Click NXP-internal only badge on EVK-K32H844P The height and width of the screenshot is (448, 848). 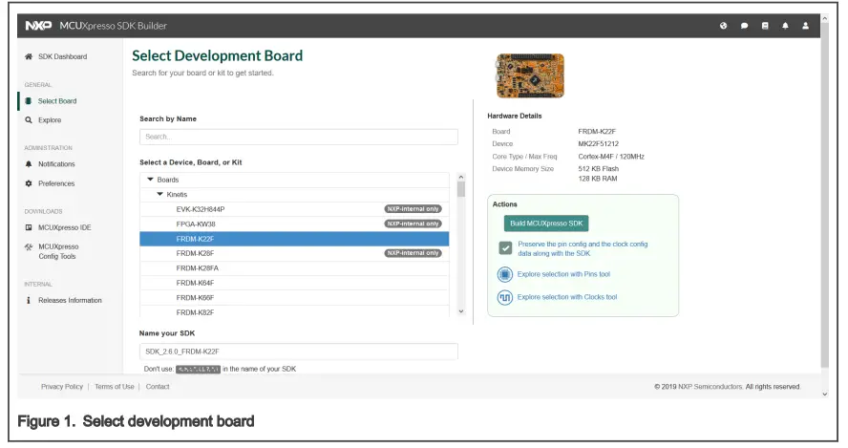413,209
